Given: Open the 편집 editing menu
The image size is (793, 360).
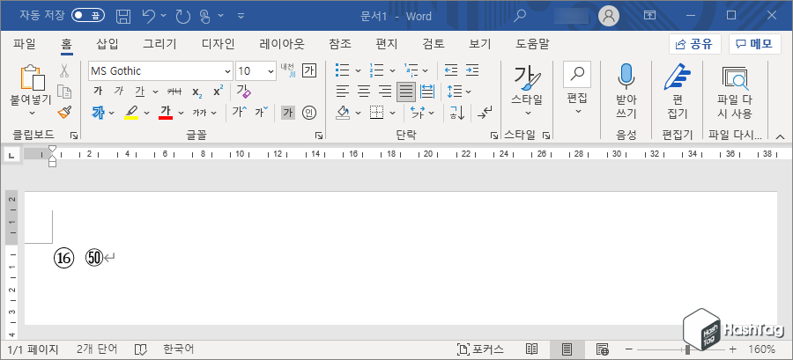Looking at the screenshot, I should (577, 90).
